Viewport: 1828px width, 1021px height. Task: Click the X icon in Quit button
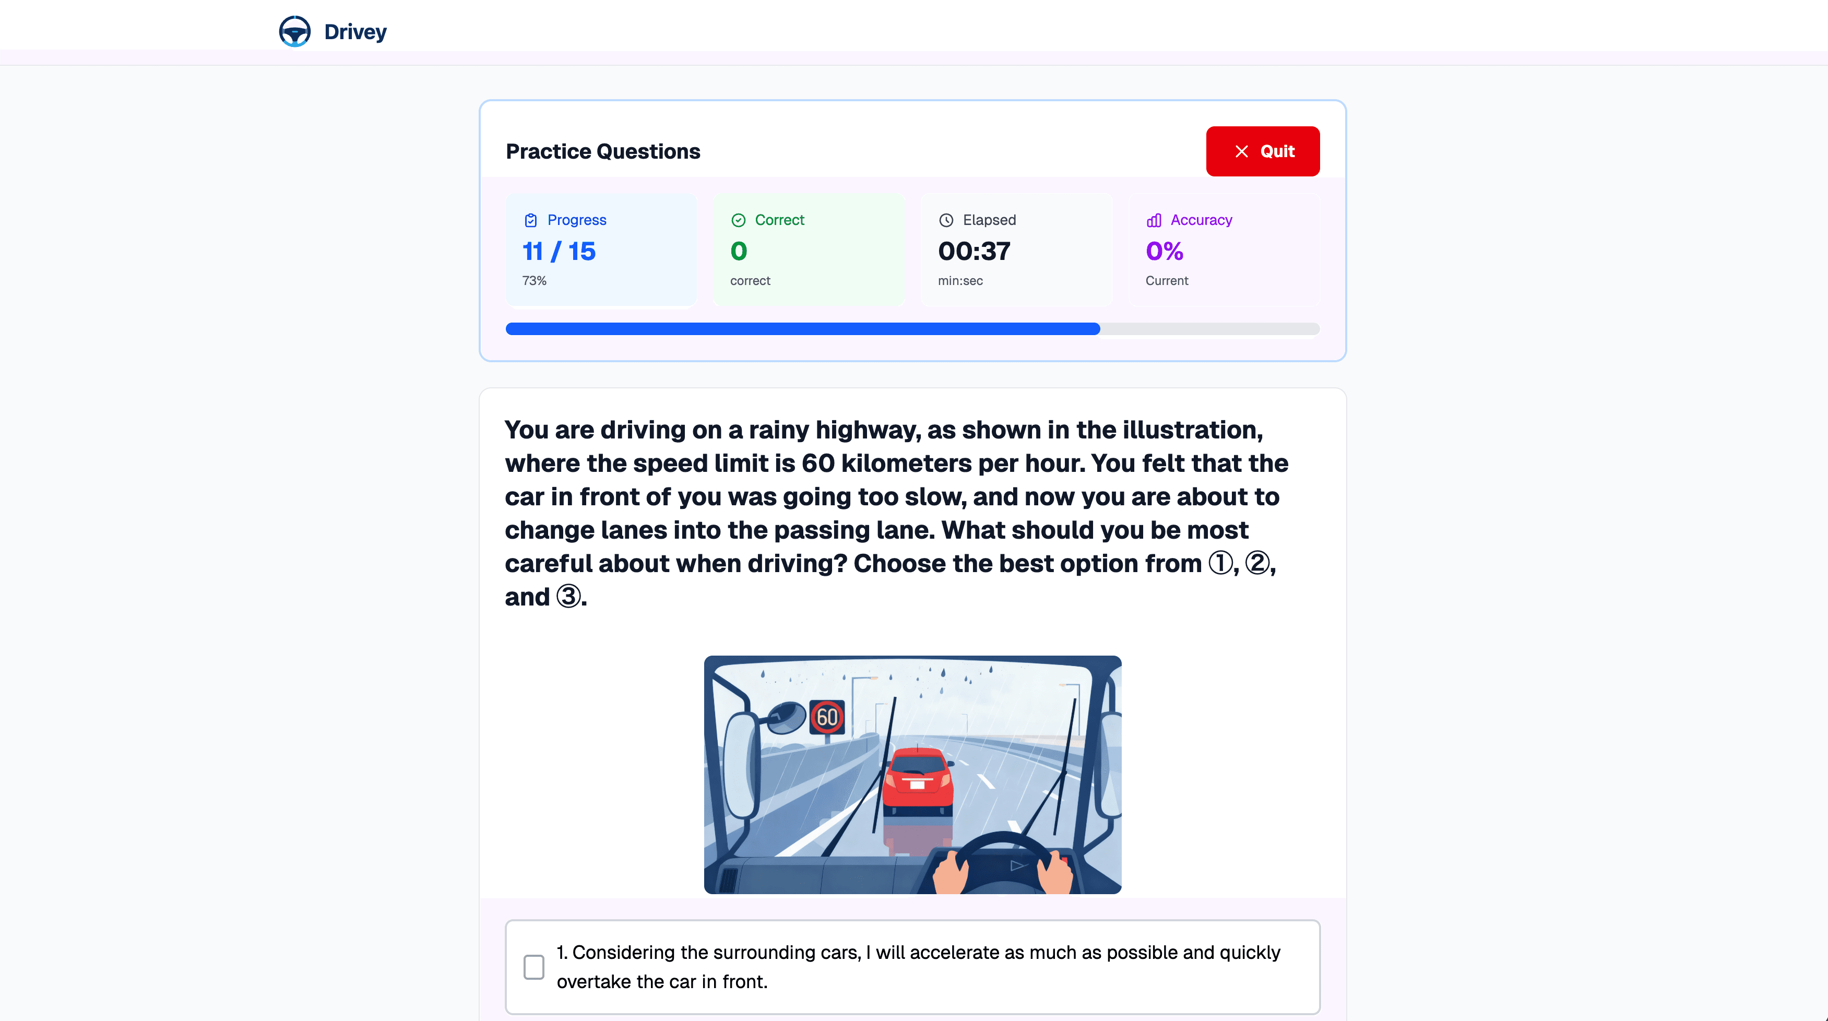[1241, 151]
